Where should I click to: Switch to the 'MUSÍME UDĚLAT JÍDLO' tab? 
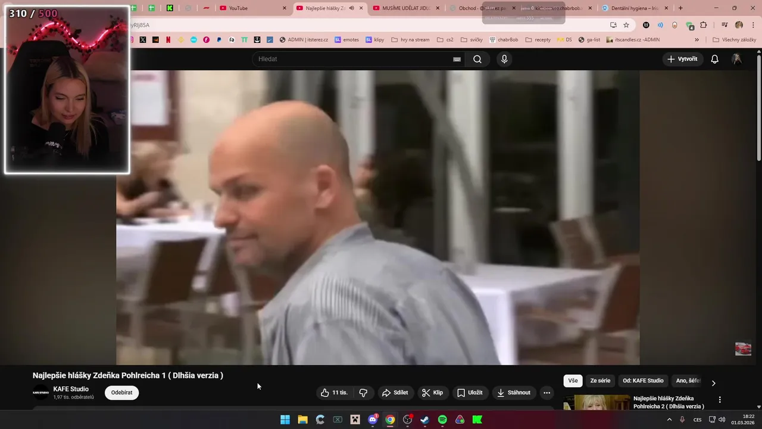[406, 8]
